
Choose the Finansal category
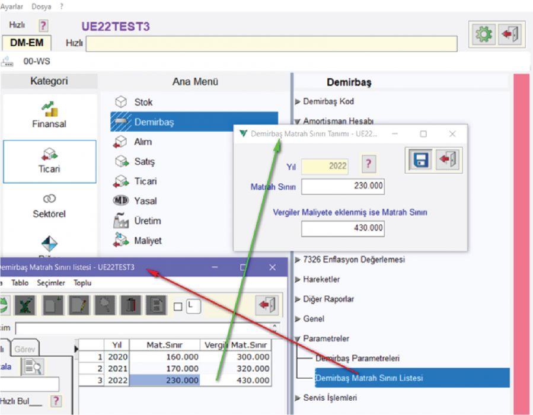49,115
